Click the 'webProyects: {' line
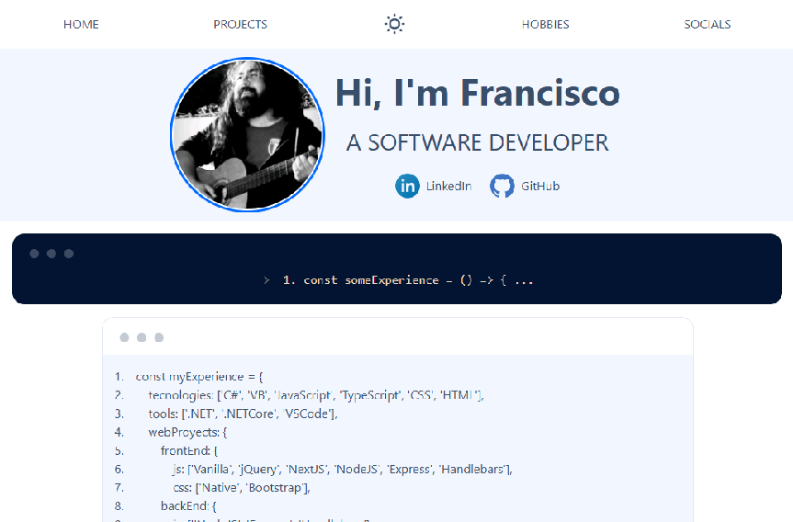Viewport: 793px width, 522px height. [187, 433]
